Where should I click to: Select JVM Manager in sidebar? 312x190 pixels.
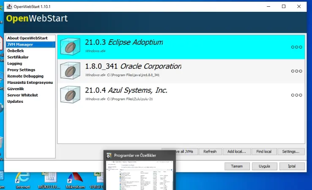click(30, 44)
